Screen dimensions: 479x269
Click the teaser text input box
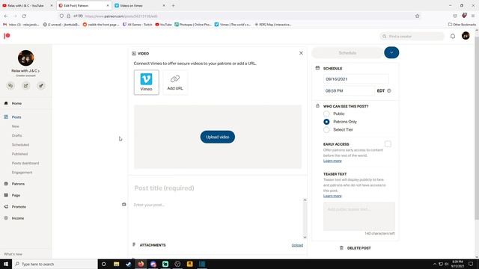(x=359, y=216)
